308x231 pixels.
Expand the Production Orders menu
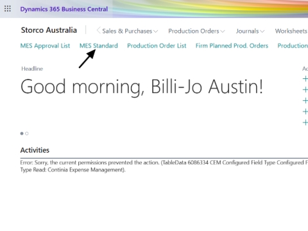coord(196,31)
